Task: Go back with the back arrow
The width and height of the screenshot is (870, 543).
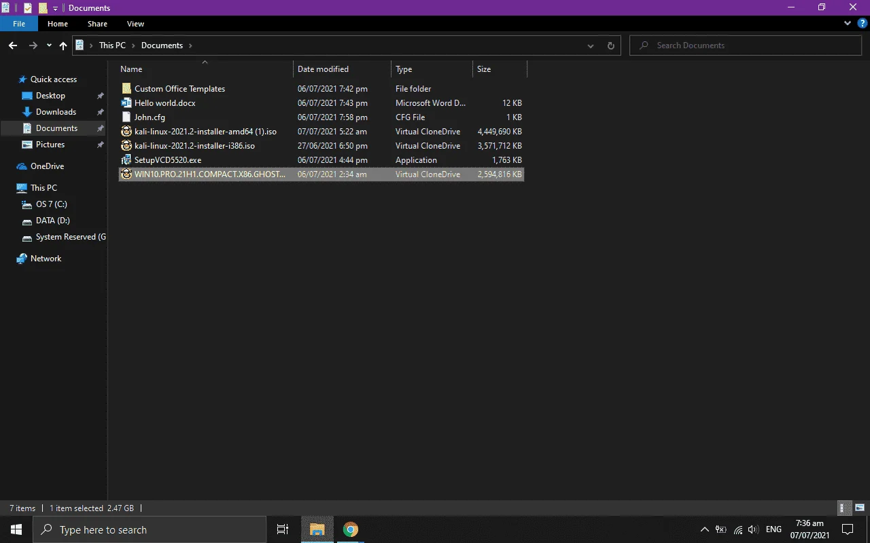Action: click(x=12, y=45)
